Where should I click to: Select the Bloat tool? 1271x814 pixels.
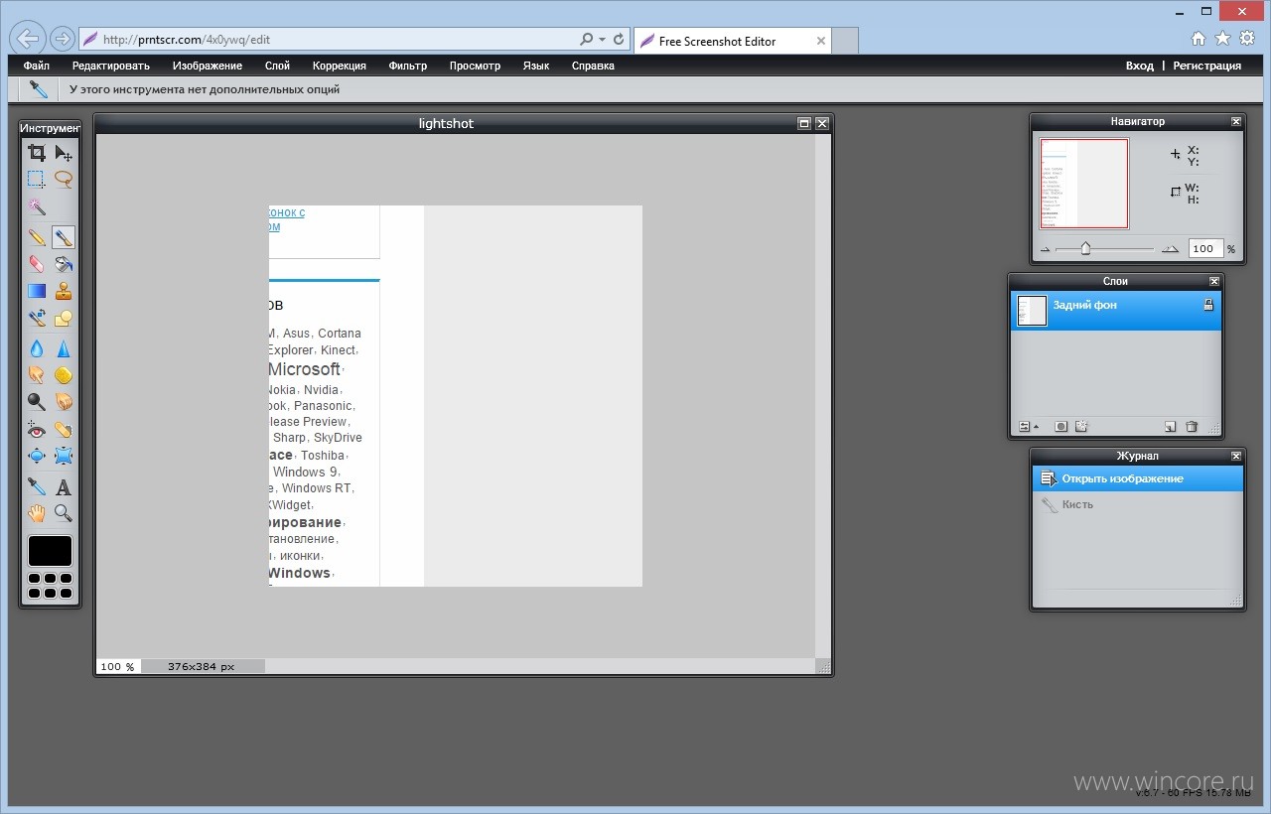pyautogui.click(x=37, y=457)
